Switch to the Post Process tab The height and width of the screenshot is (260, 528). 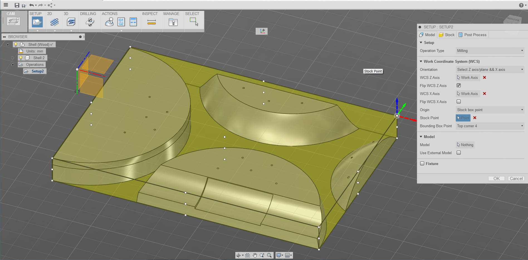click(472, 35)
